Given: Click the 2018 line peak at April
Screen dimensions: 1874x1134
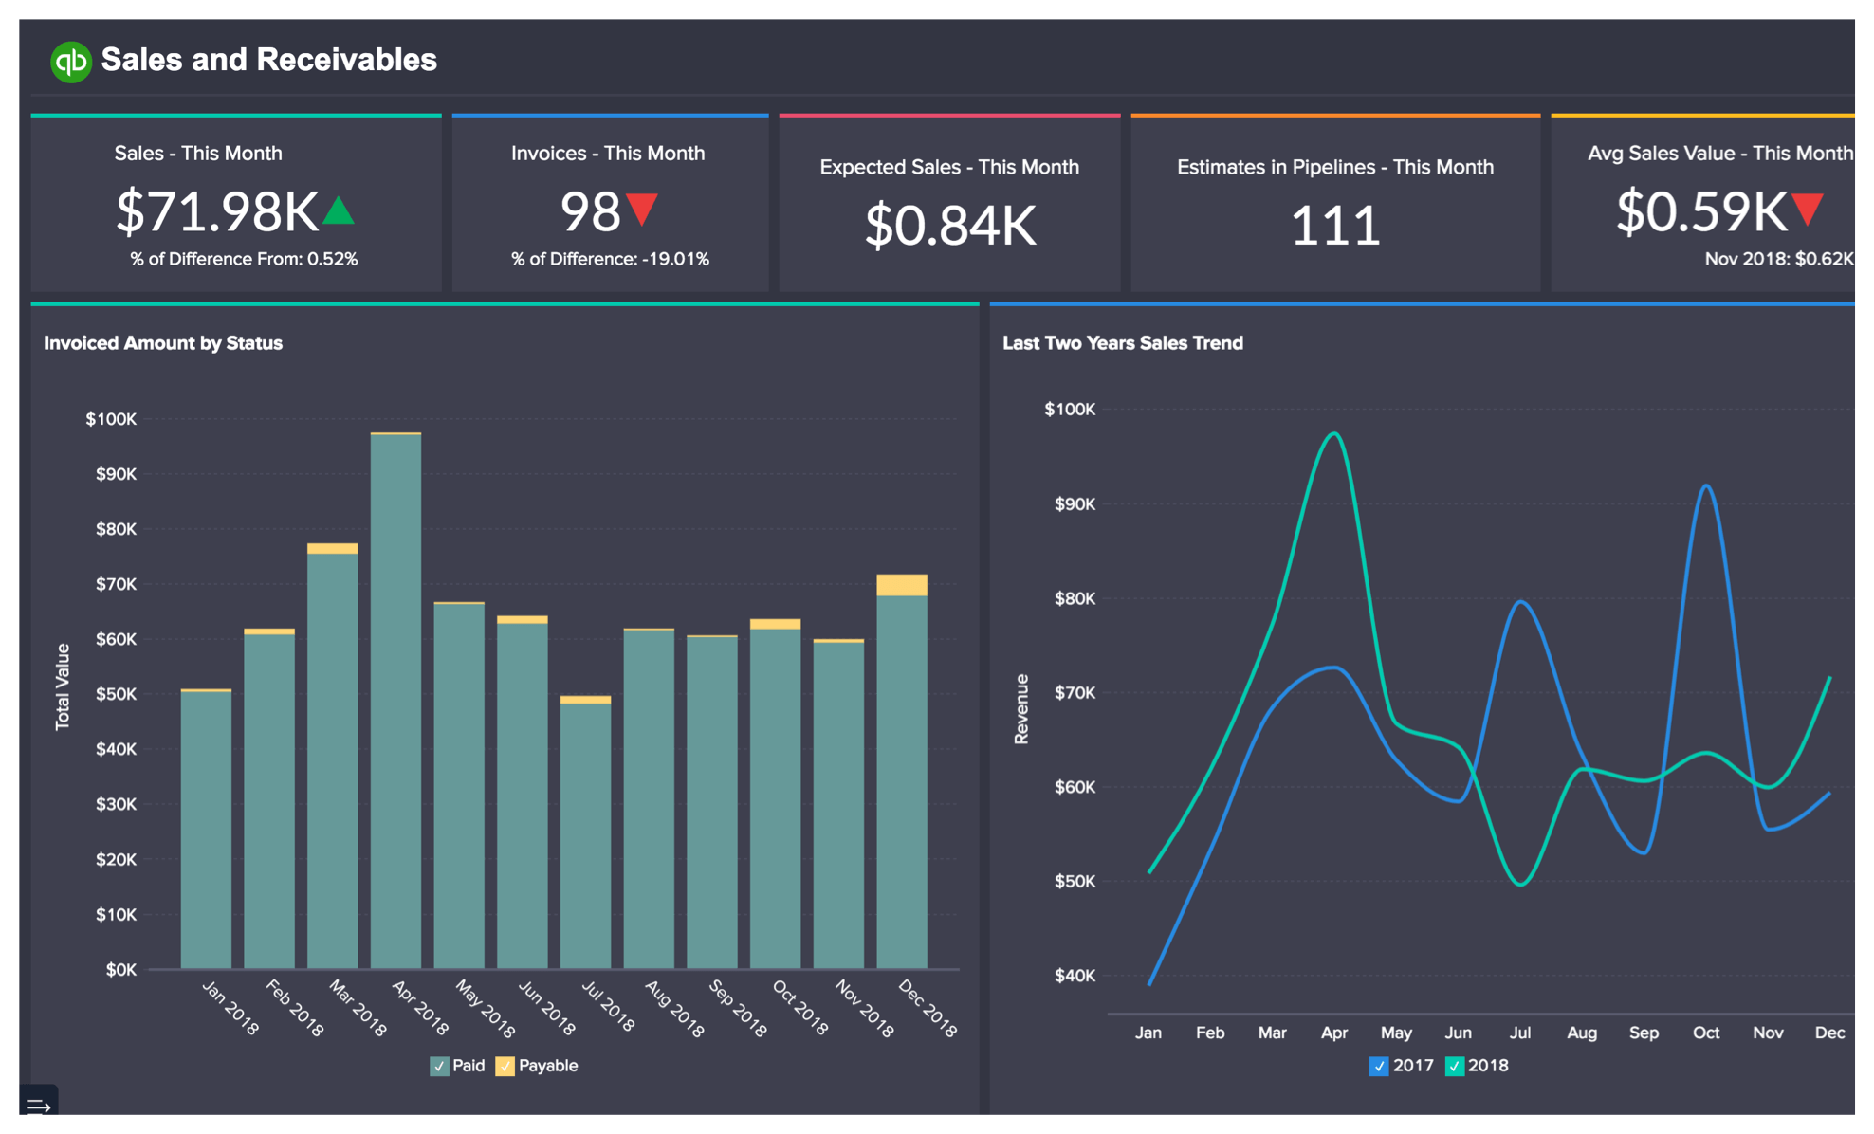Looking at the screenshot, I should [x=1334, y=434].
